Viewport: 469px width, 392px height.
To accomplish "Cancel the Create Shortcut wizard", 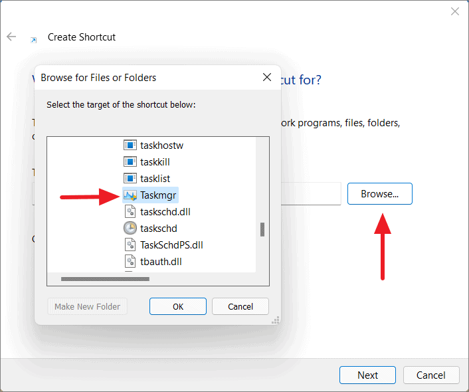I will pyautogui.click(x=431, y=375).
